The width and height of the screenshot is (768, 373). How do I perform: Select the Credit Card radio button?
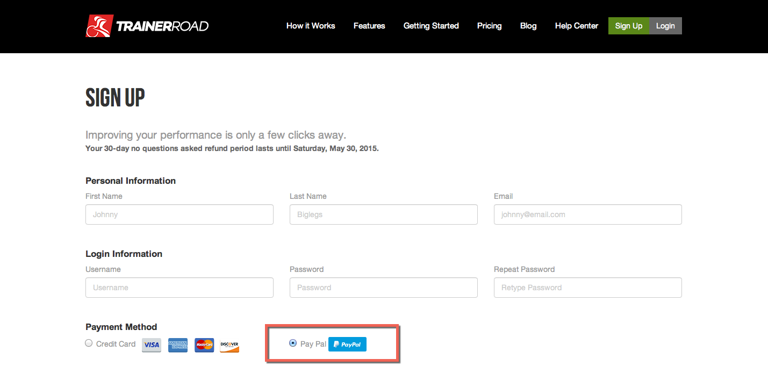[89, 343]
